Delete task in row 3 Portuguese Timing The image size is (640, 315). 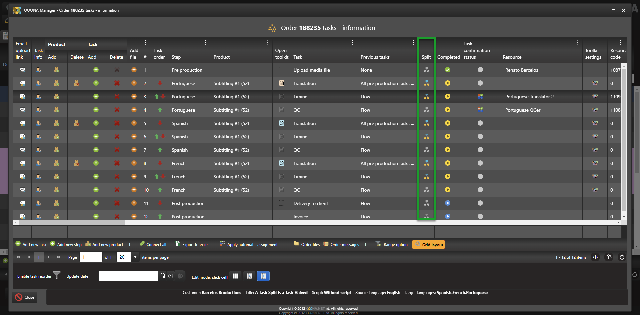(117, 97)
